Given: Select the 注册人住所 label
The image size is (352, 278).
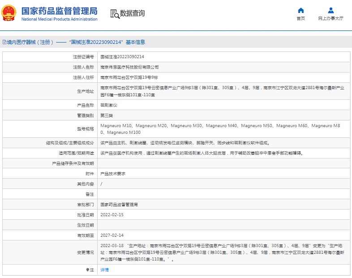Looking at the screenshot, I should [x=83, y=77].
